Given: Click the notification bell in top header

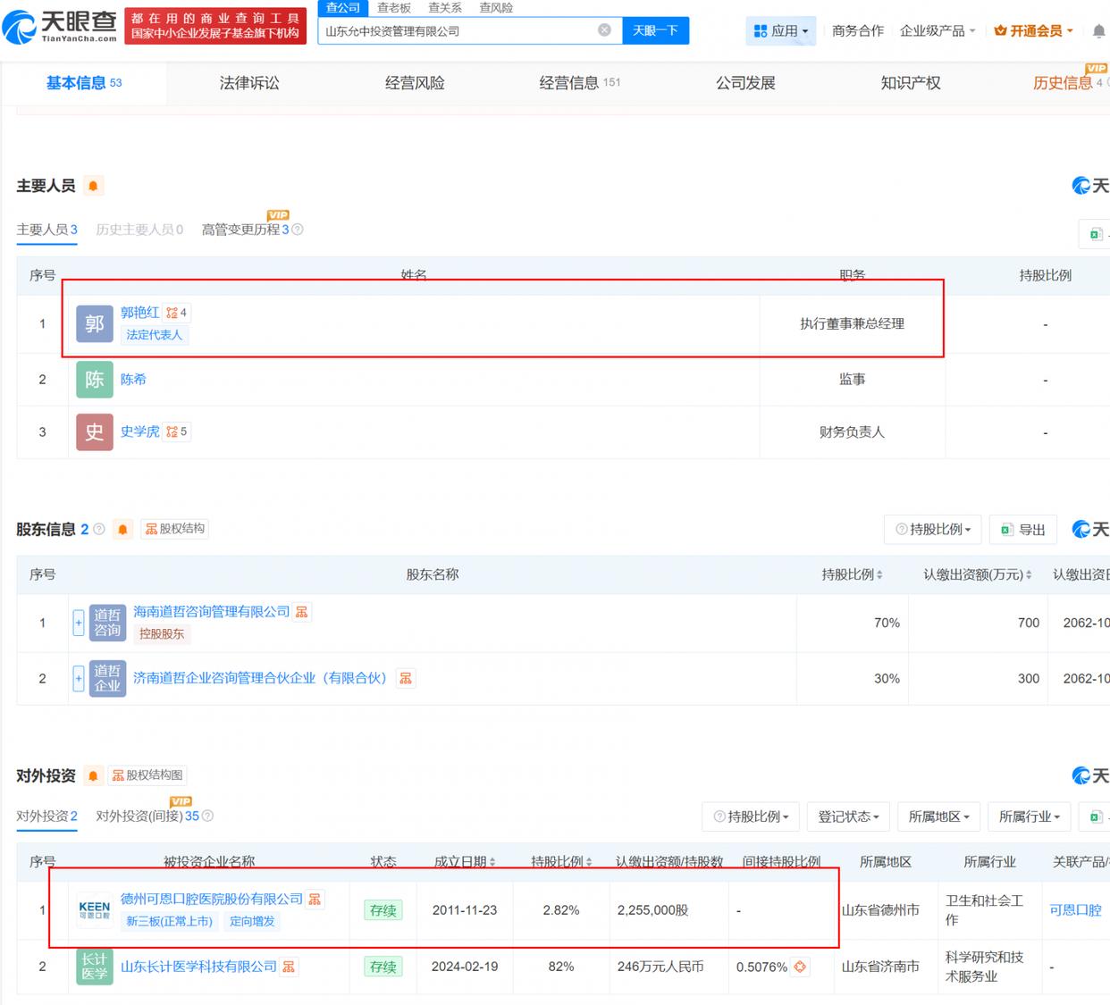Looking at the screenshot, I should pos(1098,31).
